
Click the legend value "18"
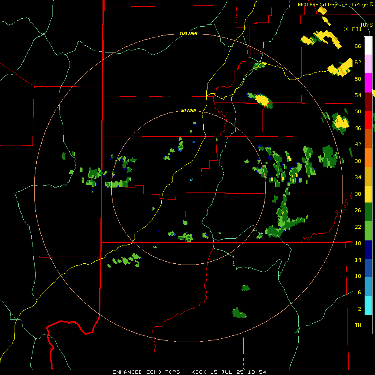(358, 243)
